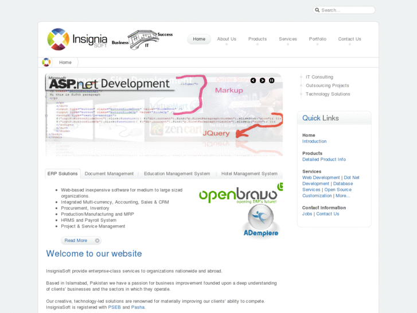417x313 pixels.
Task: Open Outsourcing Projects link
Action: pos(328,86)
